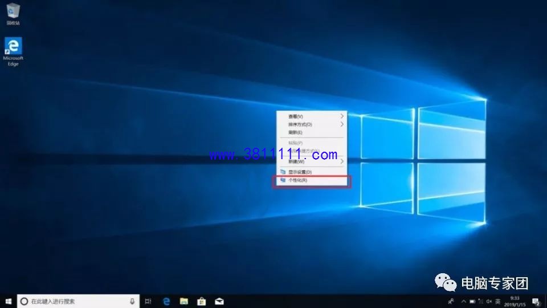Open Microsoft Store from the taskbar
This screenshot has width=547, height=308.
pyautogui.click(x=201, y=301)
